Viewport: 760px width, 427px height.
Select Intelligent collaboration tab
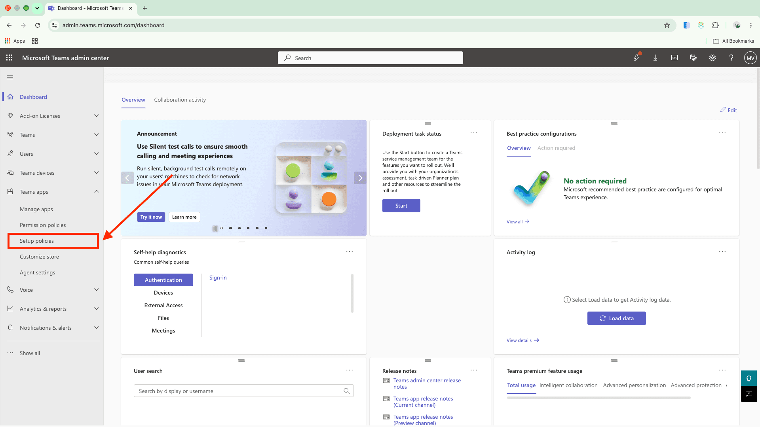tap(568, 385)
